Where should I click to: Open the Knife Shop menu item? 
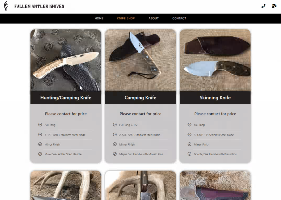126,18
